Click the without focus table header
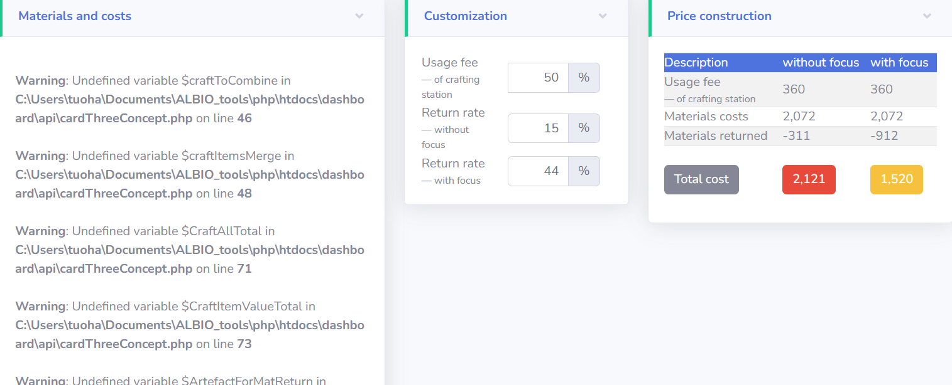This screenshot has width=952, height=385. point(821,62)
